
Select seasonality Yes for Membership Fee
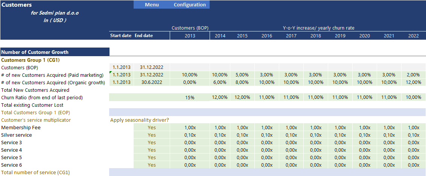(152, 127)
